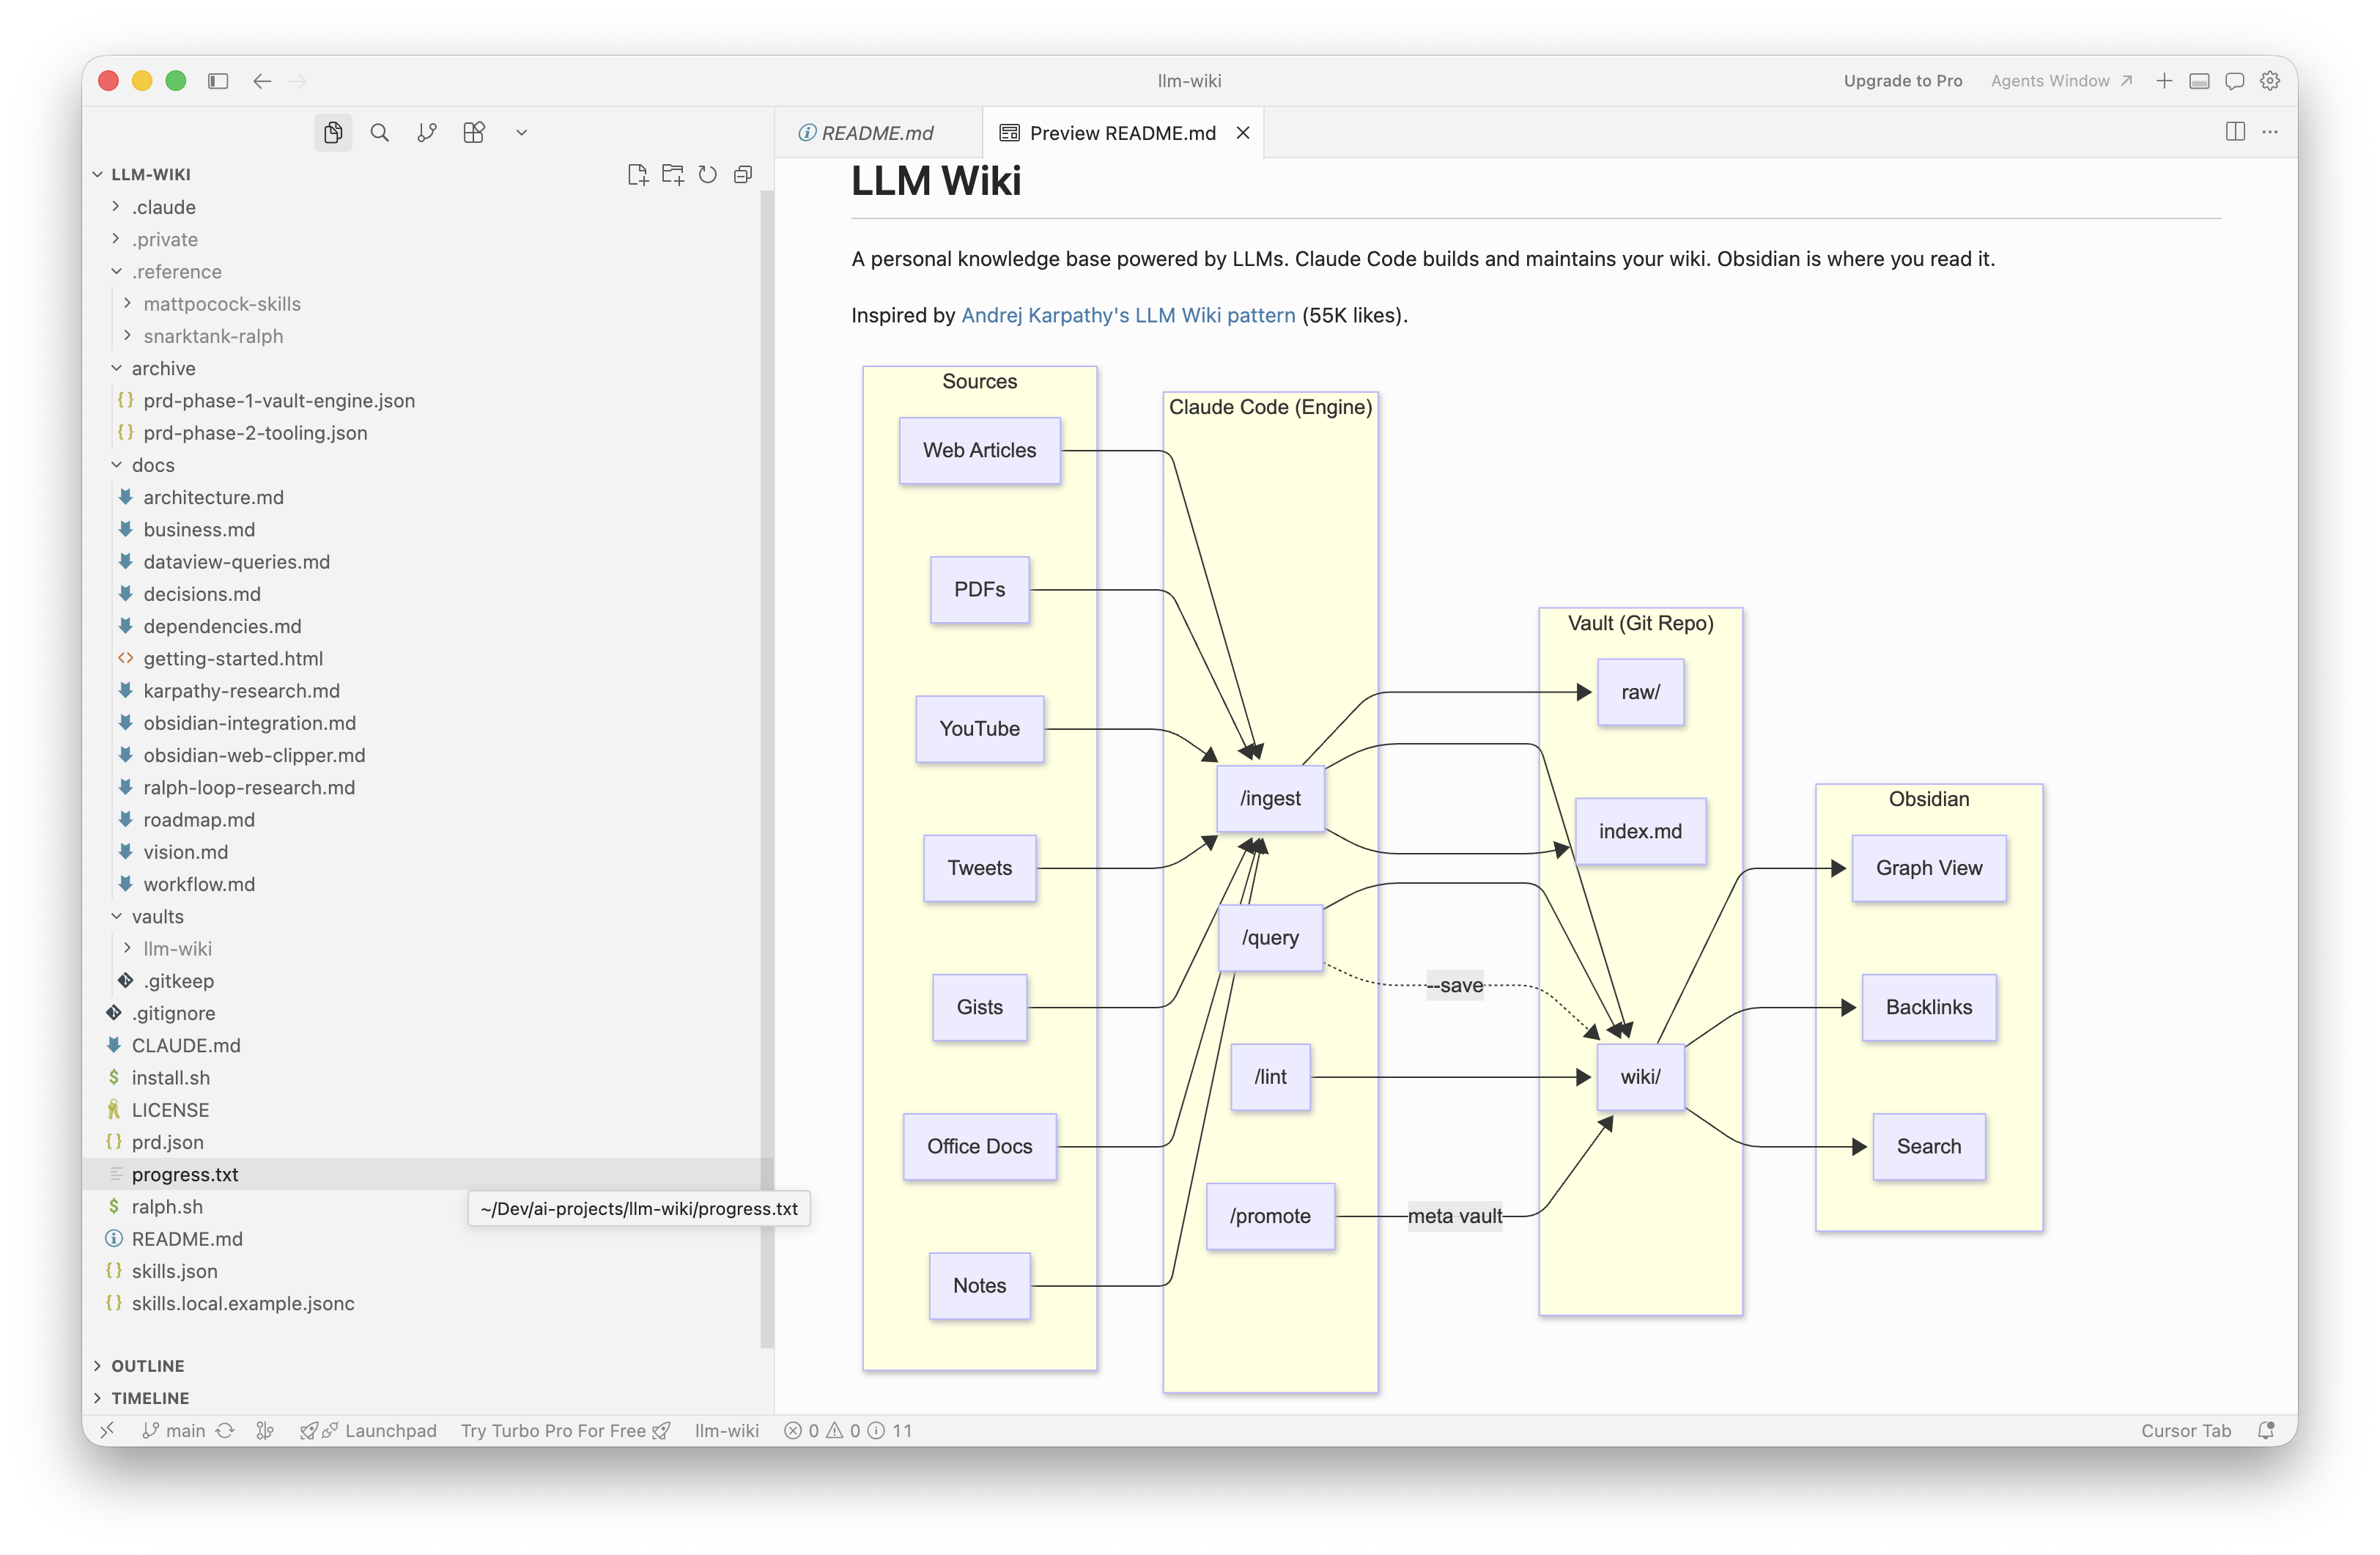This screenshot has height=1555, width=2380.
Task: Go back with the left arrow
Action: coord(262,81)
